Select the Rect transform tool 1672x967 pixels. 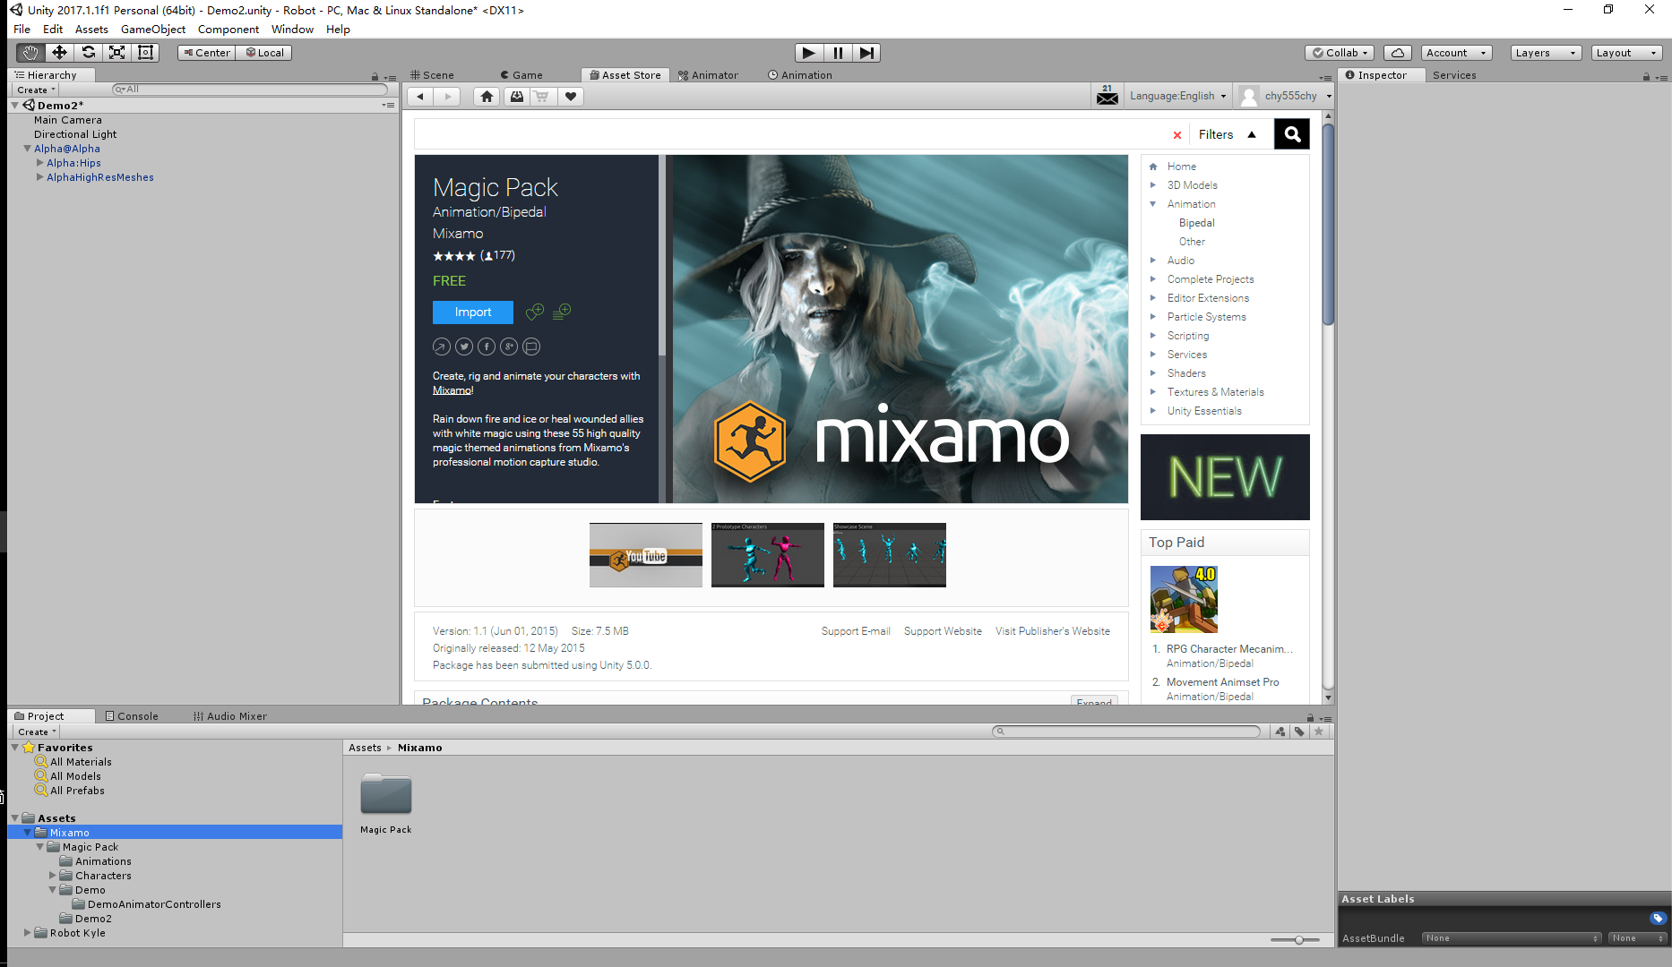(x=145, y=53)
